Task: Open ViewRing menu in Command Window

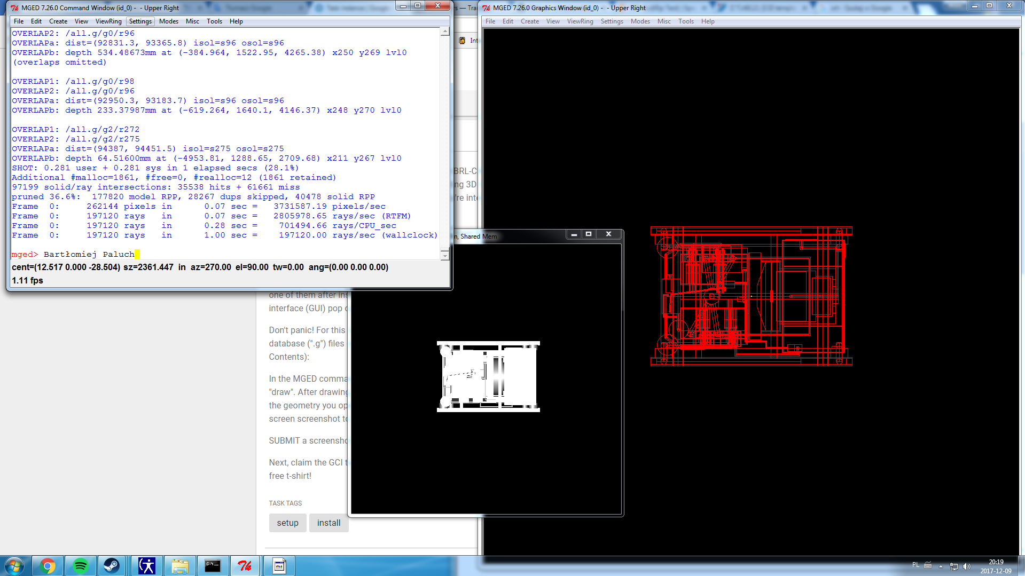Action: point(108,21)
